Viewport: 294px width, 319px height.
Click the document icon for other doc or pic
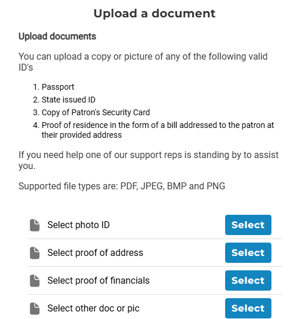35,309
